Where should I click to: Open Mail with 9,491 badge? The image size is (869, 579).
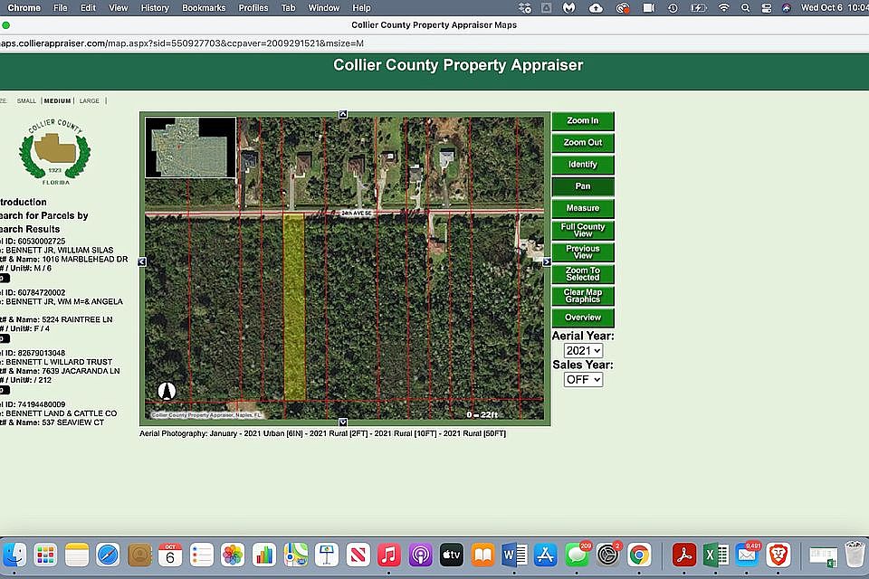coord(747,555)
